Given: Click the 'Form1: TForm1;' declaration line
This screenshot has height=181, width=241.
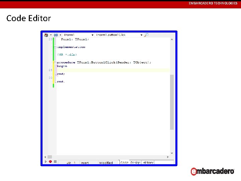Looking at the screenshot, I should (x=75, y=39).
